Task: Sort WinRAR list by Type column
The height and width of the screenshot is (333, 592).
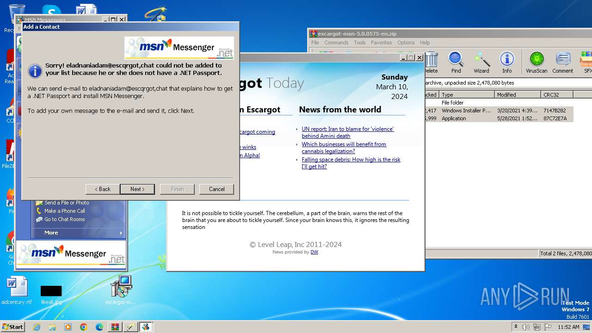Action: tap(467, 94)
